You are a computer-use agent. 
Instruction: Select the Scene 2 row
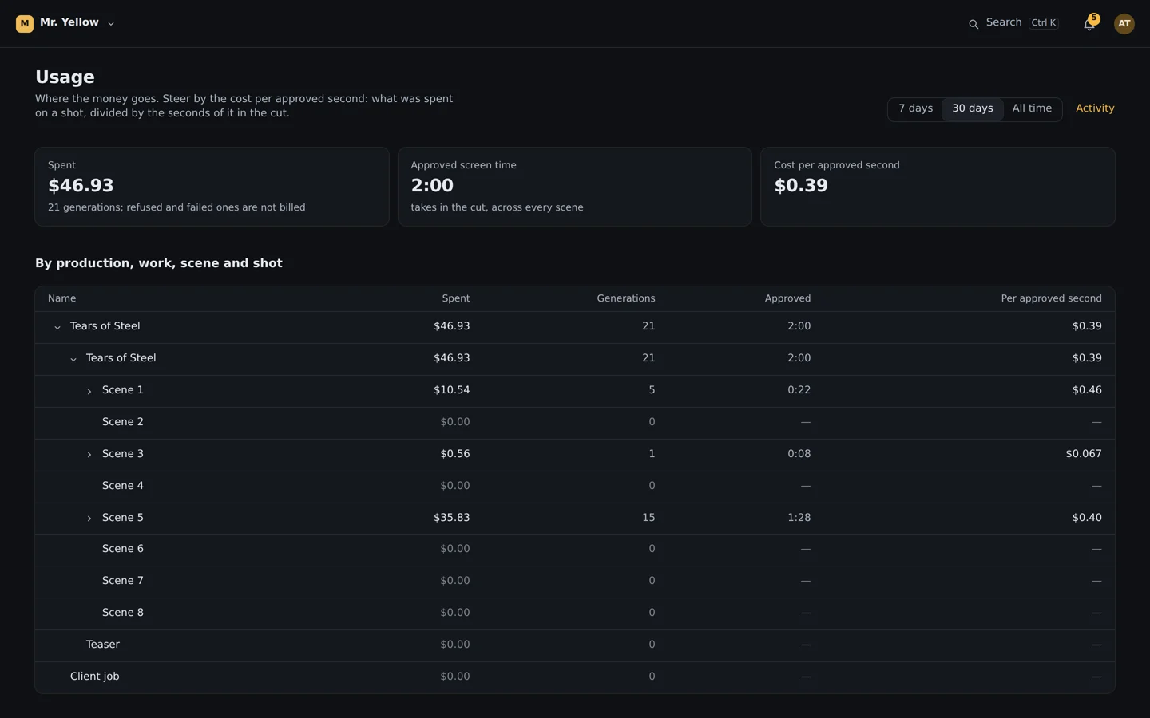pyautogui.click(x=575, y=423)
